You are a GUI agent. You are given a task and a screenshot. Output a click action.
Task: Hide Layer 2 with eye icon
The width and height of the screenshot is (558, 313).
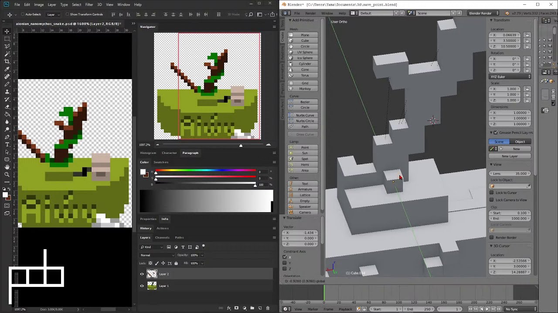click(x=142, y=274)
